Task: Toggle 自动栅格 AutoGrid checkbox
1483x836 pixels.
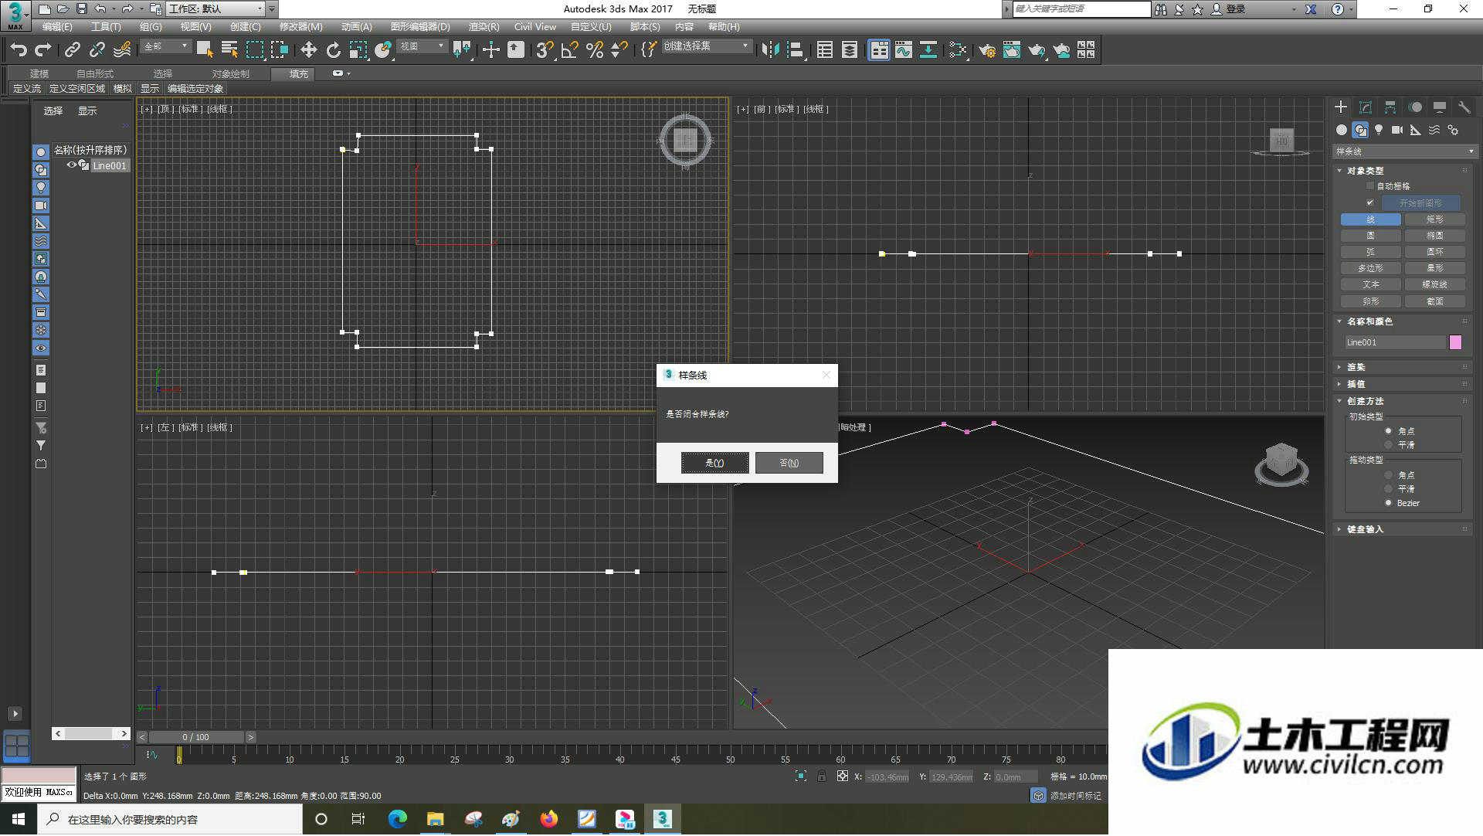Action: click(x=1370, y=186)
